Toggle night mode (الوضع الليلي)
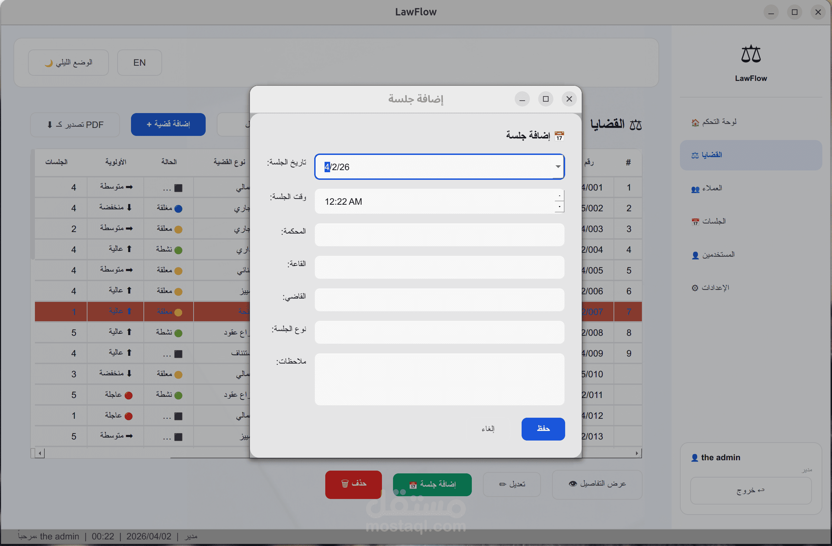 (x=68, y=63)
